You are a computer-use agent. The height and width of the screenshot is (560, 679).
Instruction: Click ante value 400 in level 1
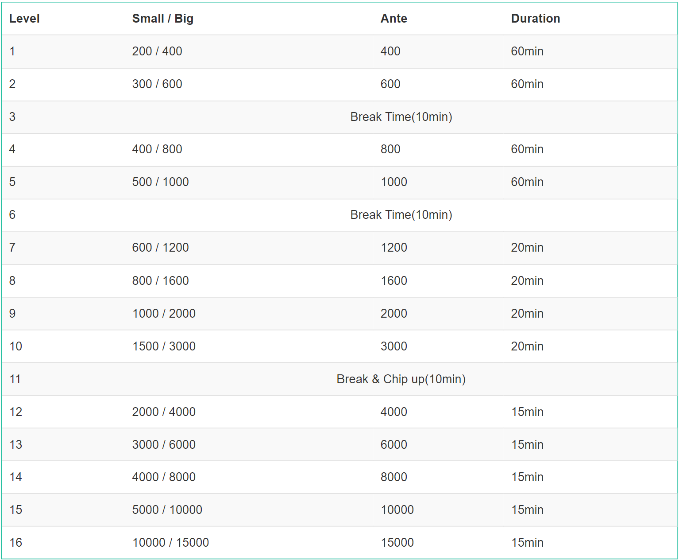pos(390,51)
